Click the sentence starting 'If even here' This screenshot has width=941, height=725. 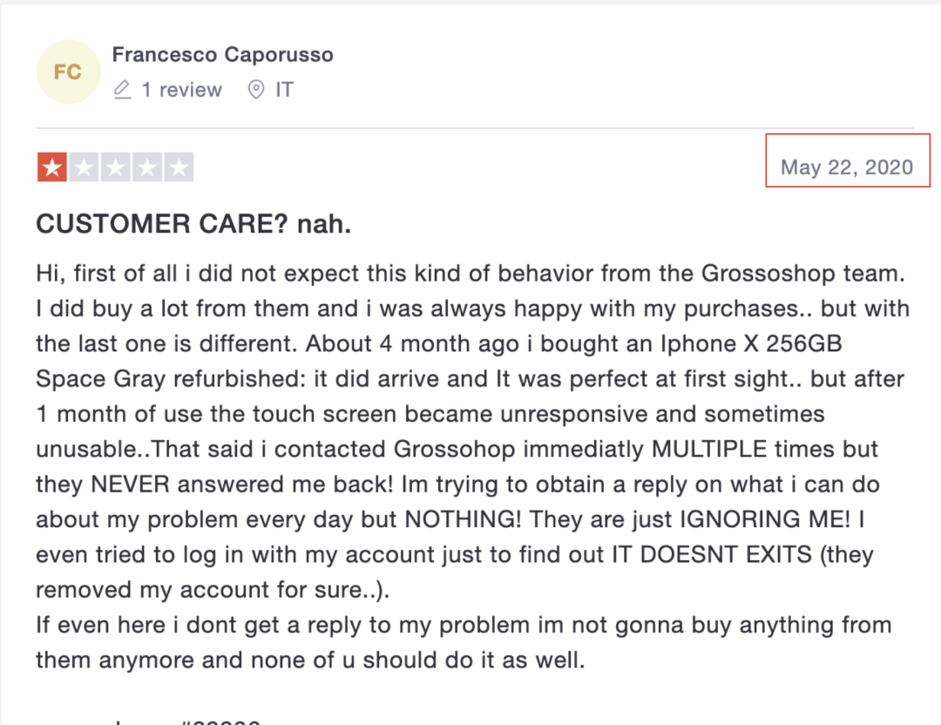pos(464,642)
